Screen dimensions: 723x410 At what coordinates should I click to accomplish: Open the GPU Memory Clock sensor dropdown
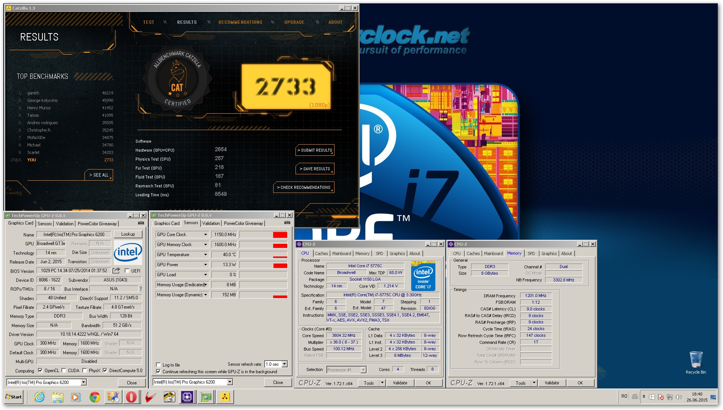point(205,245)
